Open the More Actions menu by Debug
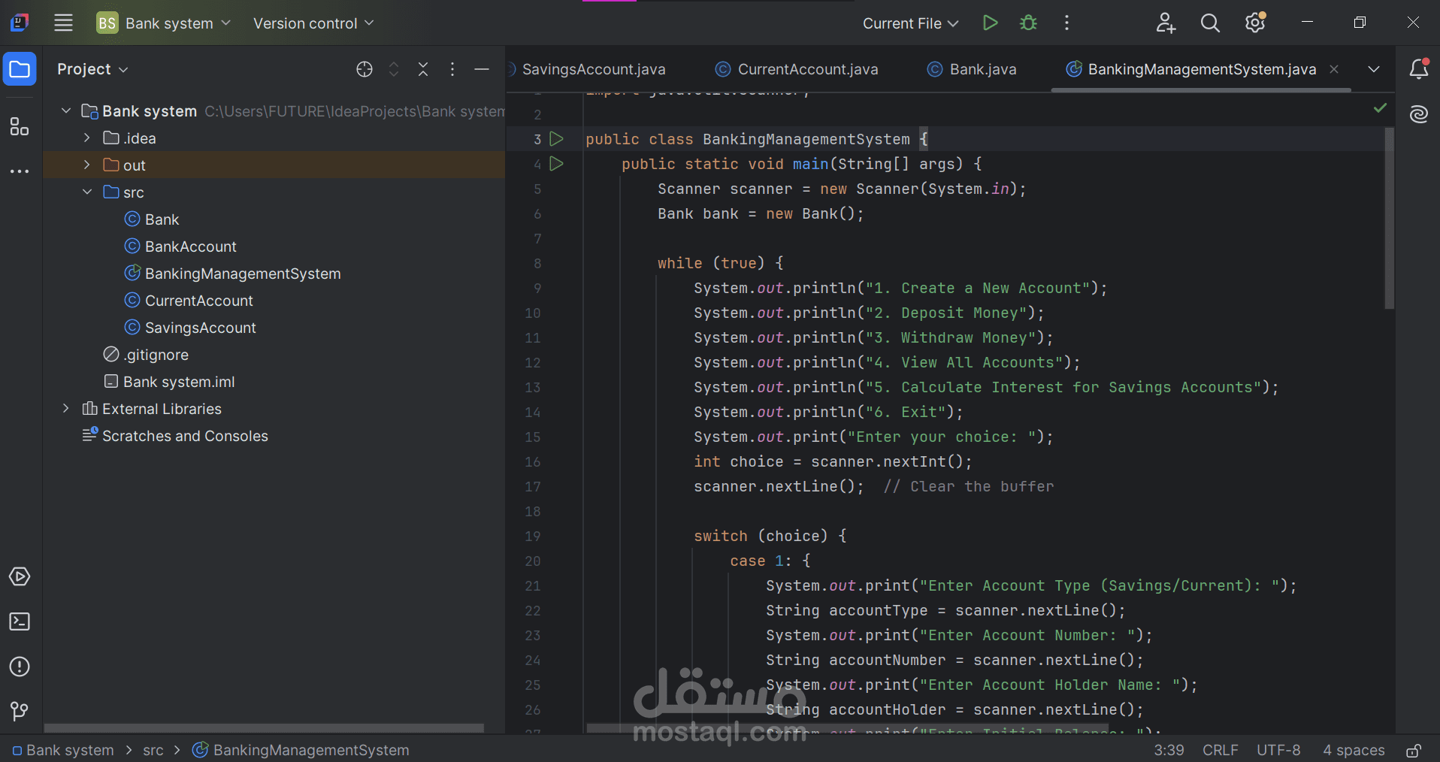The image size is (1440, 762). [1066, 23]
